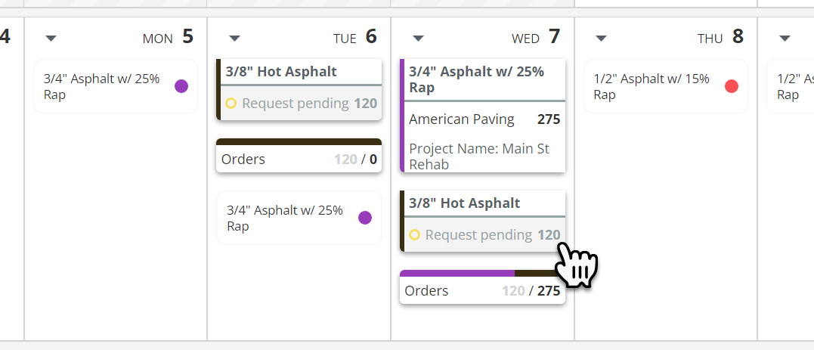Click yellow pending circle on Tuesday request
Viewport: 814px width, 350px height.
231,104
